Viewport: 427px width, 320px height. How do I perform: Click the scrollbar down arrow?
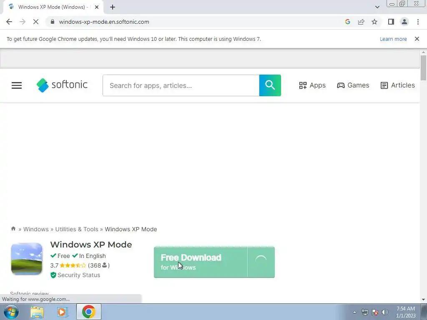[423, 299]
